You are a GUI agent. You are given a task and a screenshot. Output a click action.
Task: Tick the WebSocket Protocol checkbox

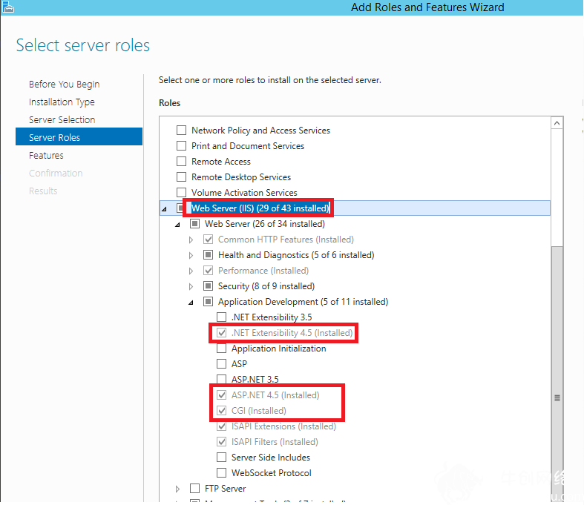click(x=222, y=472)
